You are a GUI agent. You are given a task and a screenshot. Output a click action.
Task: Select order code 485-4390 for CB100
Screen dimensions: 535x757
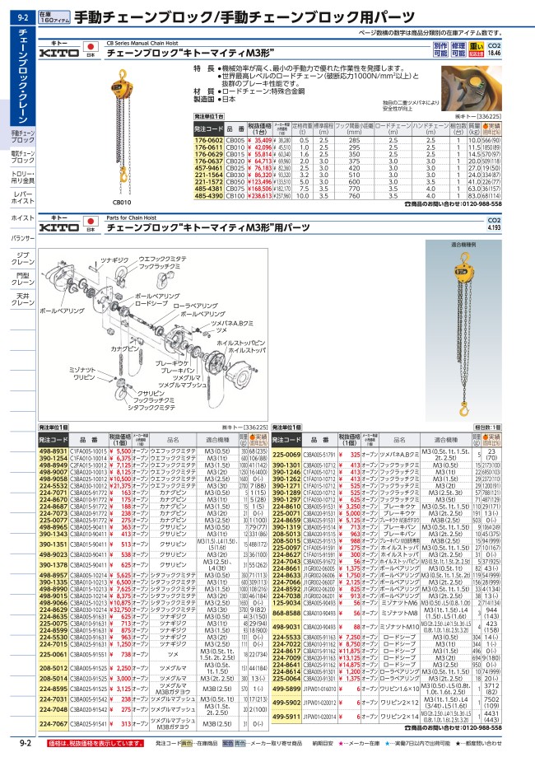208,196
